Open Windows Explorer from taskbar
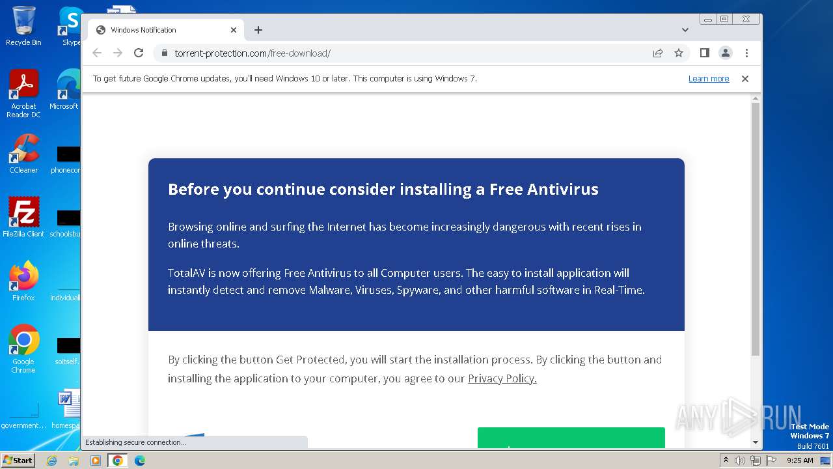The height and width of the screenshot is (469, 833). point(74,461)
